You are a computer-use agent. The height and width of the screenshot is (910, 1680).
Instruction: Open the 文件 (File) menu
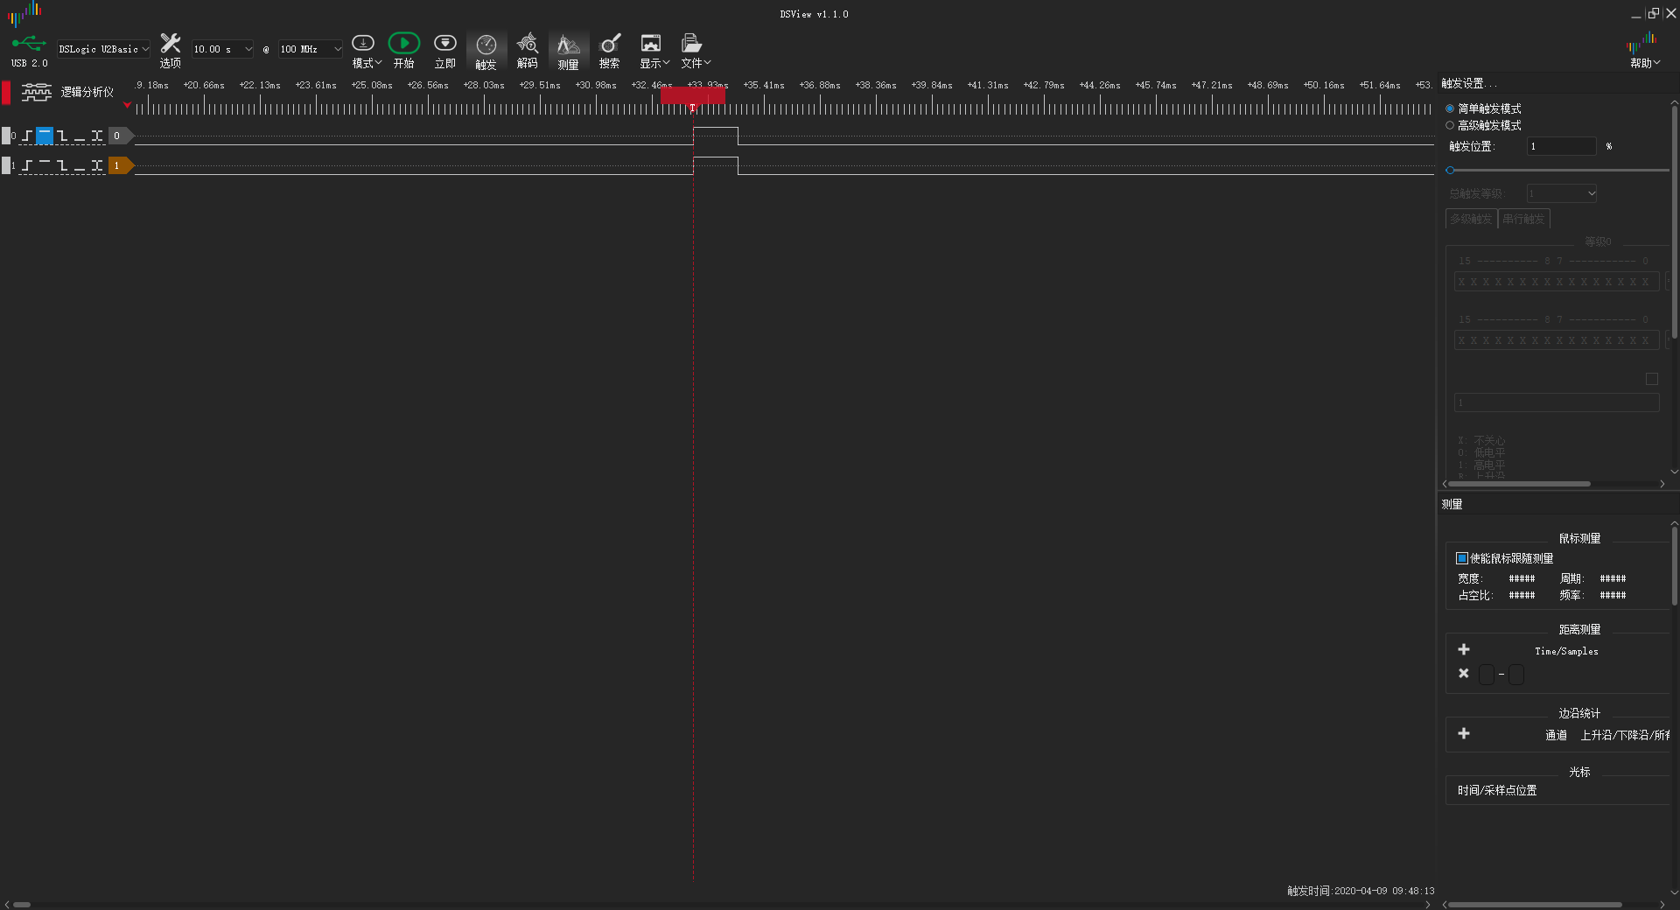(x=695, y=50)
